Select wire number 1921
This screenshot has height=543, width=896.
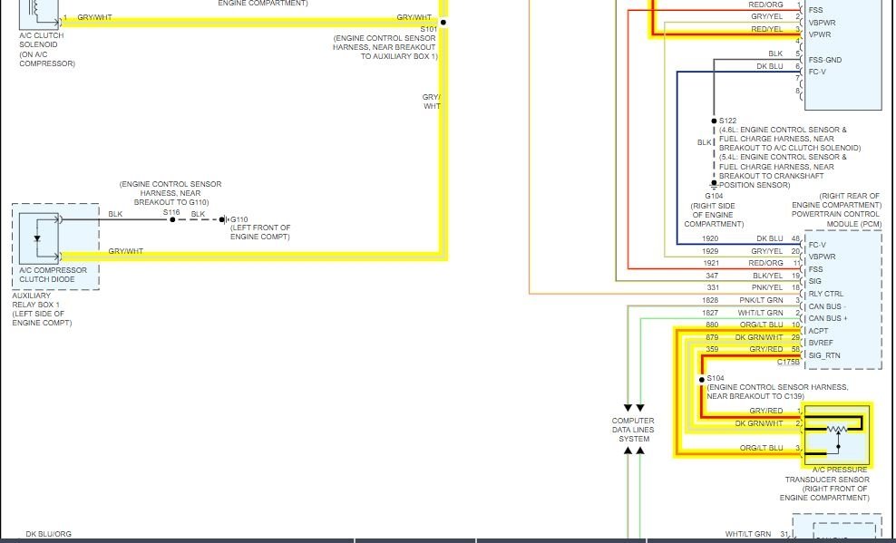[710, 263]
